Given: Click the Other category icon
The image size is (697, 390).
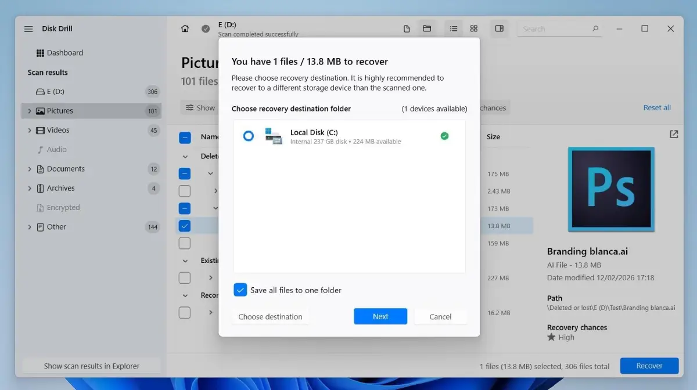Looking at the screenshot, I should [x=40, y=227].
